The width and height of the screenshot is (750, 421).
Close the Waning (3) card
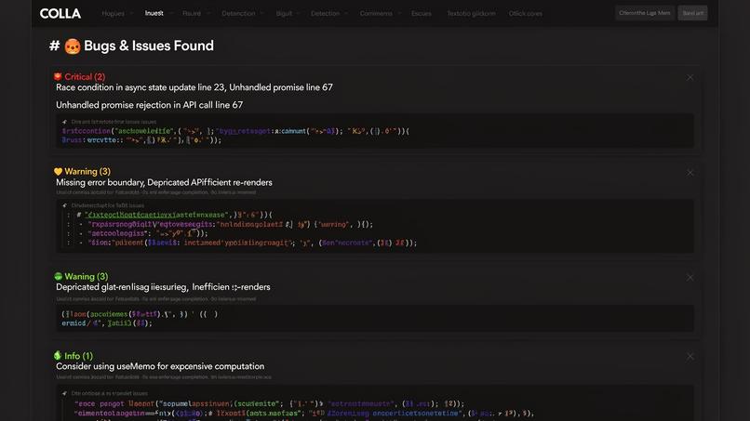click(690, 278)
